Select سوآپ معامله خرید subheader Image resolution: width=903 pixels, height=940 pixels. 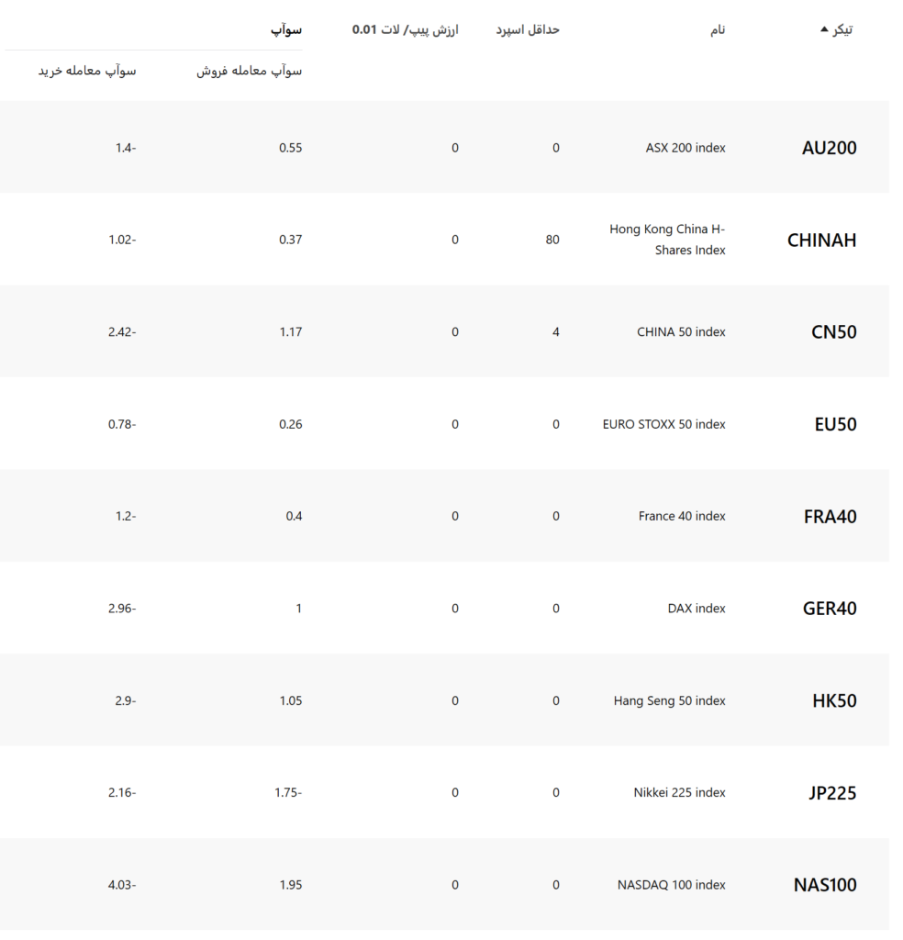click(x=87, y=71)
